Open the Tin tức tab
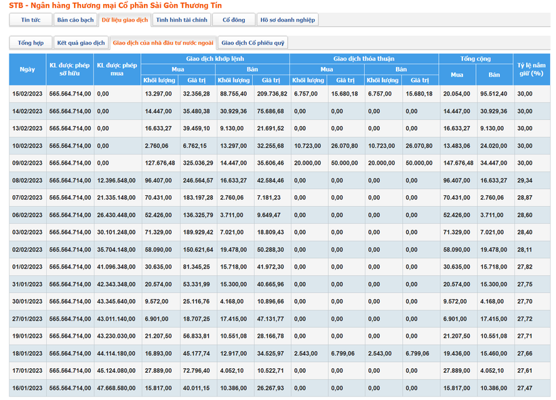Image resolution: width=556 pixels, height=400 pixels. point(31,20)
